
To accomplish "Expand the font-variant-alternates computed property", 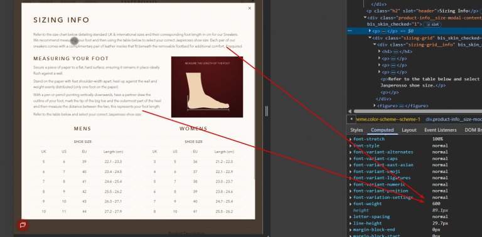I will [351, 152].
